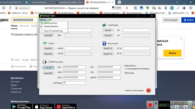Toggle recorder mouse cursor icon
This screenshot has width=195, height=109.
[x=186, y=107]
